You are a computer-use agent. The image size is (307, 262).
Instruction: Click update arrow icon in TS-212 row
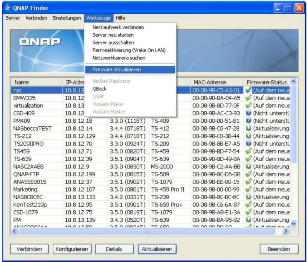[x=248, y=136]
